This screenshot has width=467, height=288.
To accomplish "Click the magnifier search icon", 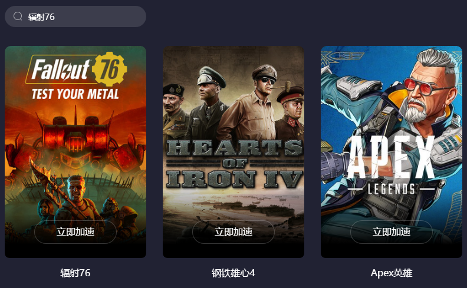I will point(18,16).
